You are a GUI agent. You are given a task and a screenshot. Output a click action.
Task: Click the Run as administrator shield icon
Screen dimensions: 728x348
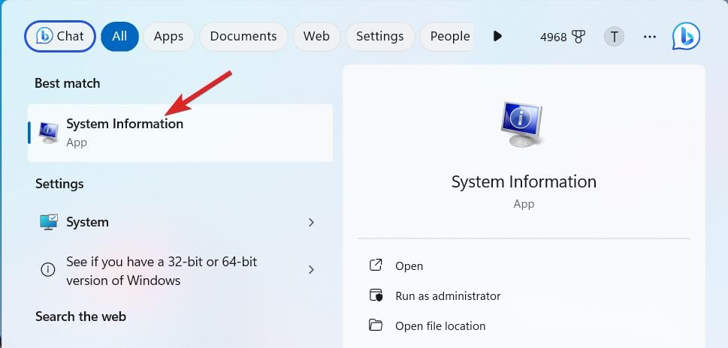376,295
